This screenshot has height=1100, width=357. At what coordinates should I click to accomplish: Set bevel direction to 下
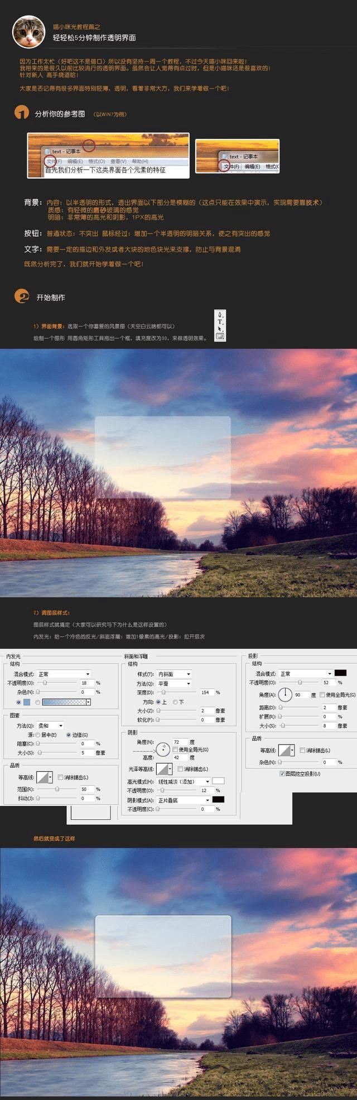175,702
